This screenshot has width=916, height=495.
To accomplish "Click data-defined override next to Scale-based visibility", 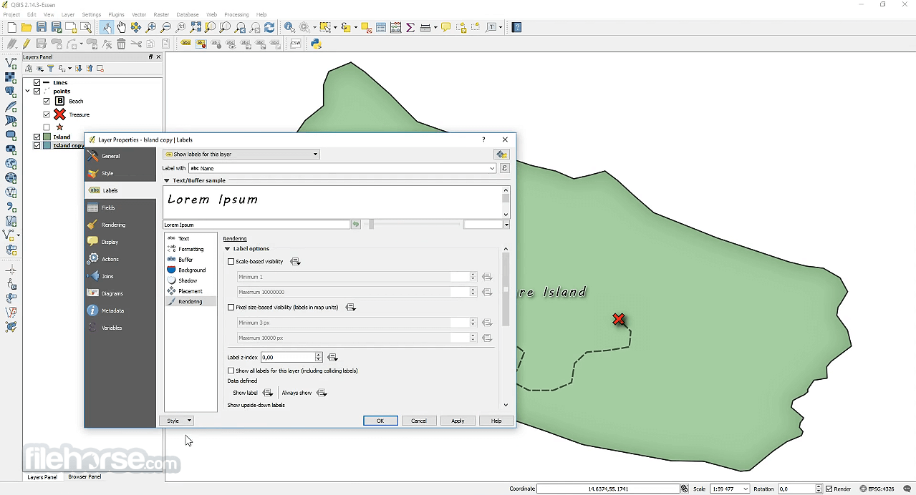I will 295,262.
